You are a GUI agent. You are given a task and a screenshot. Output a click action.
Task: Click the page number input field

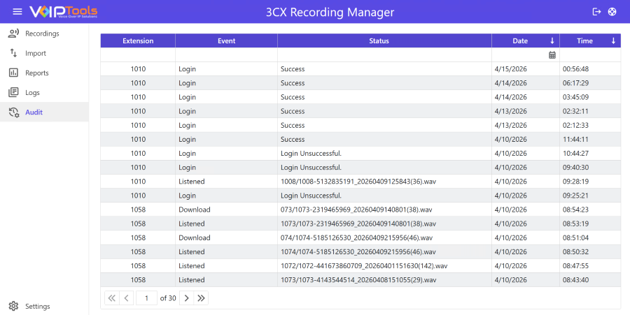147,298
